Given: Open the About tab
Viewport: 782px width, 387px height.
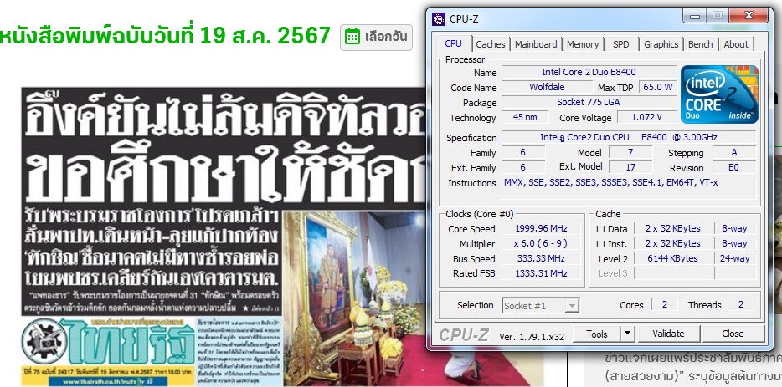Looking at the screenshot, I should (x=736, y=44).
